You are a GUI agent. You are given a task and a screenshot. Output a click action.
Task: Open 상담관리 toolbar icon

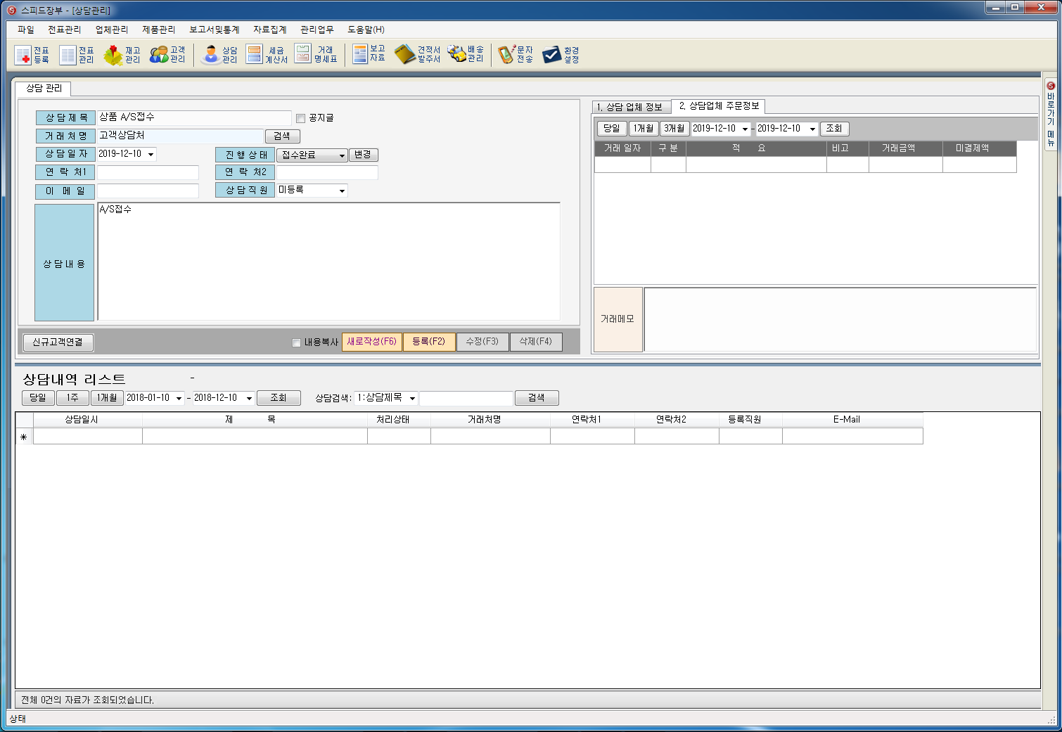pyautogui.click(x=219, y=55)
